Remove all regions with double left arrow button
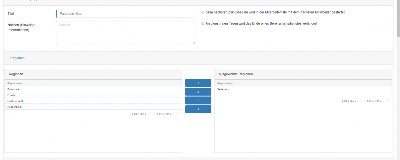 coord(198,109)
